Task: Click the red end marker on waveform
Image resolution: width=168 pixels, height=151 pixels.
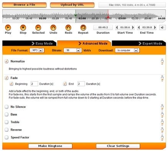Action: 108,17
